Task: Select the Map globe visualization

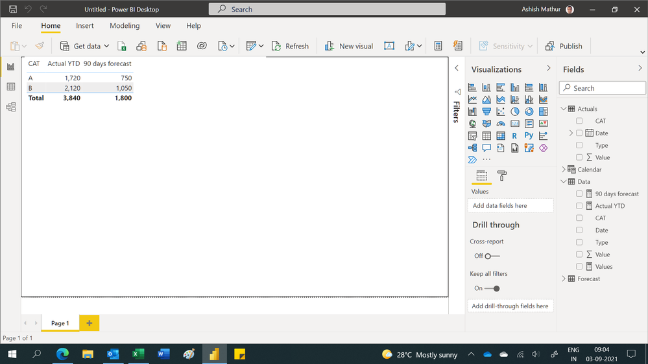Action: coord(472,124)
